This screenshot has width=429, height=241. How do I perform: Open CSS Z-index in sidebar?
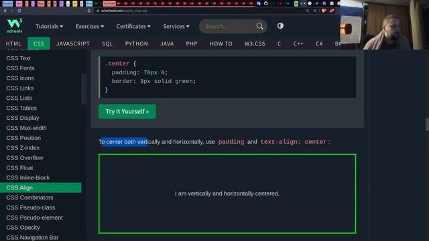(23, 148)
